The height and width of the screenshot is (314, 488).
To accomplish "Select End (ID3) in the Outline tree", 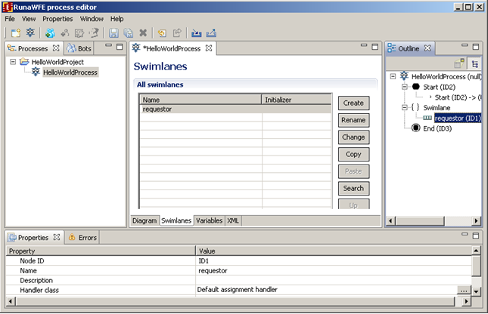I will [x=437, y=128].
